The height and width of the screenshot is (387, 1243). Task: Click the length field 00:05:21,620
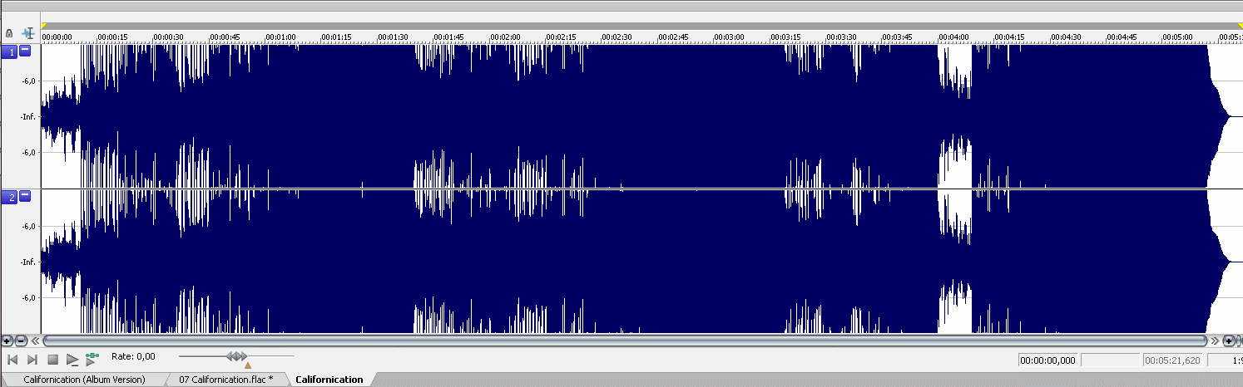[1173, 360]
